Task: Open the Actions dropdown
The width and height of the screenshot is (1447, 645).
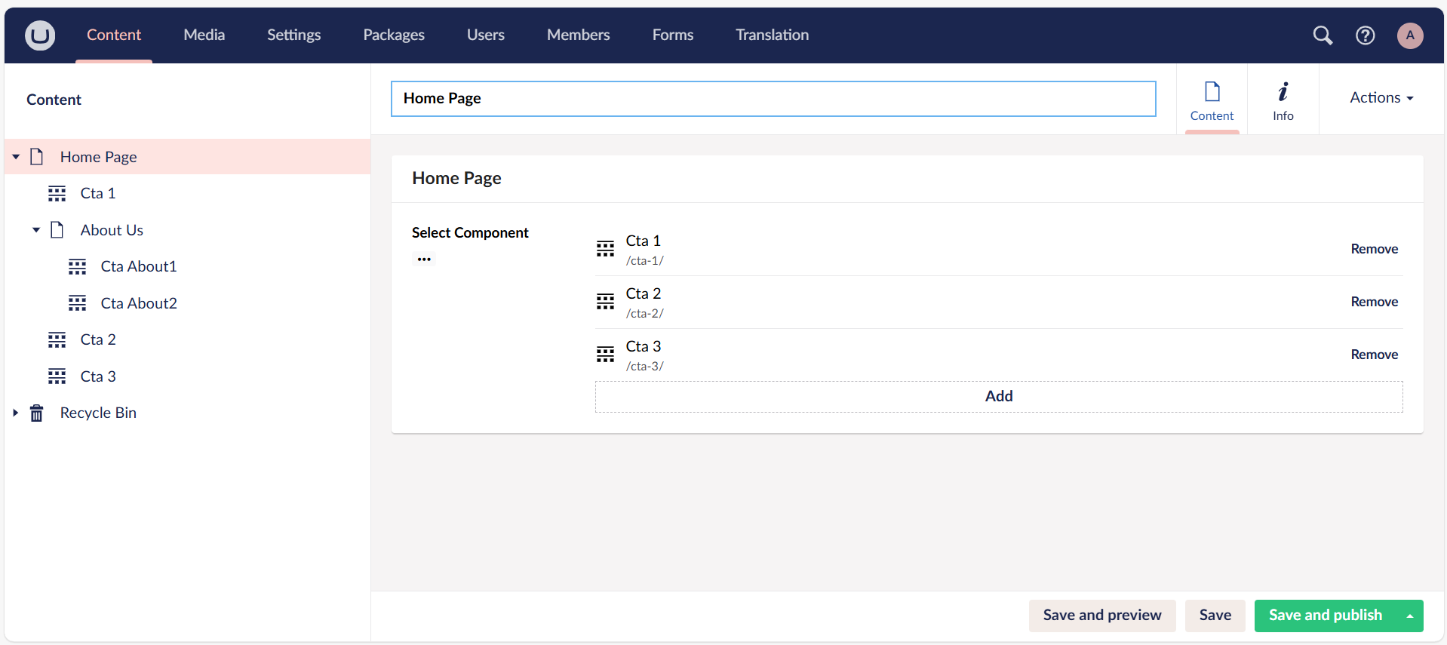Action: [1381, 97]
